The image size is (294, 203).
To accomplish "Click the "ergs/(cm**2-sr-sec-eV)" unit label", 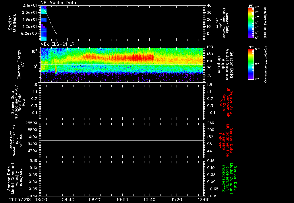I will [x=266, y=64].
